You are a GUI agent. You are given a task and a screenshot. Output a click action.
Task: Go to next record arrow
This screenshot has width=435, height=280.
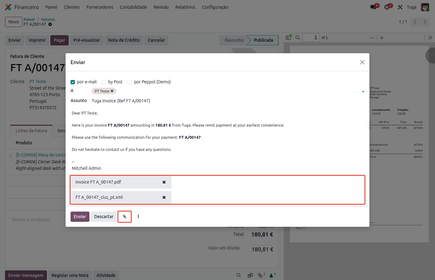(425, 22)
